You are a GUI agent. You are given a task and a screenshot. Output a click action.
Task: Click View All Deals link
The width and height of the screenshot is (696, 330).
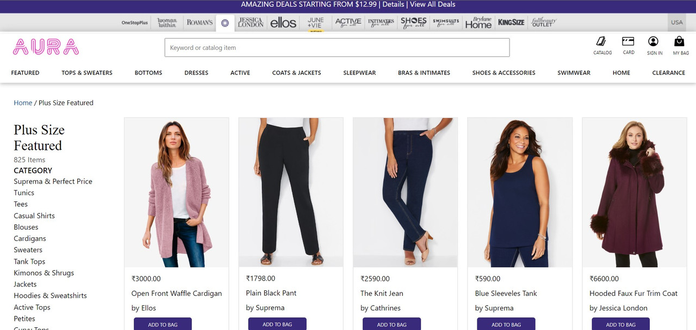(x=433, y=4)
